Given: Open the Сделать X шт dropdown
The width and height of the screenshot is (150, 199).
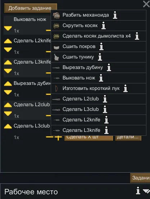Looking at the screenshot, I should point(88,138).
